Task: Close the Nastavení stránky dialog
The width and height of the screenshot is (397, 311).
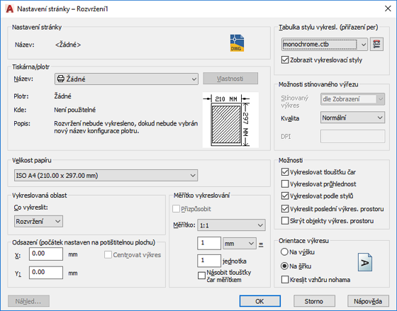Action: coord(388,9)
